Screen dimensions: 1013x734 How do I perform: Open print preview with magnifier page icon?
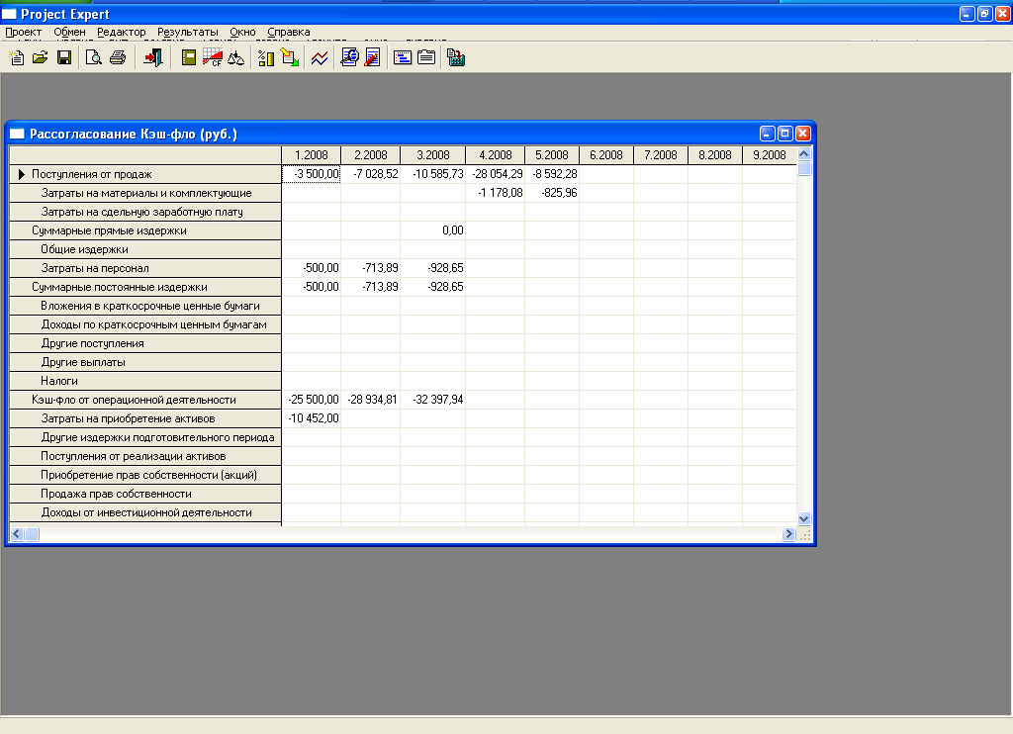coord(94,58)
